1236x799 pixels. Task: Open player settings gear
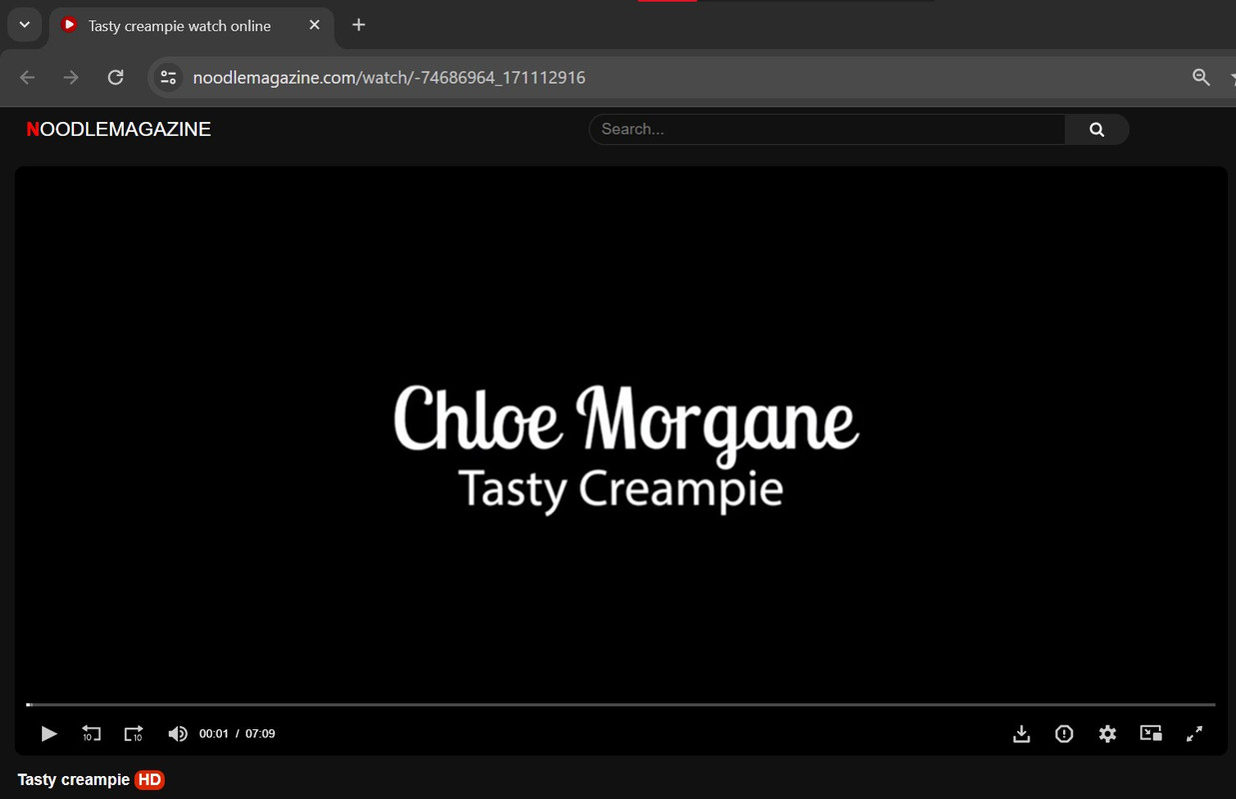pos(1107,734)
